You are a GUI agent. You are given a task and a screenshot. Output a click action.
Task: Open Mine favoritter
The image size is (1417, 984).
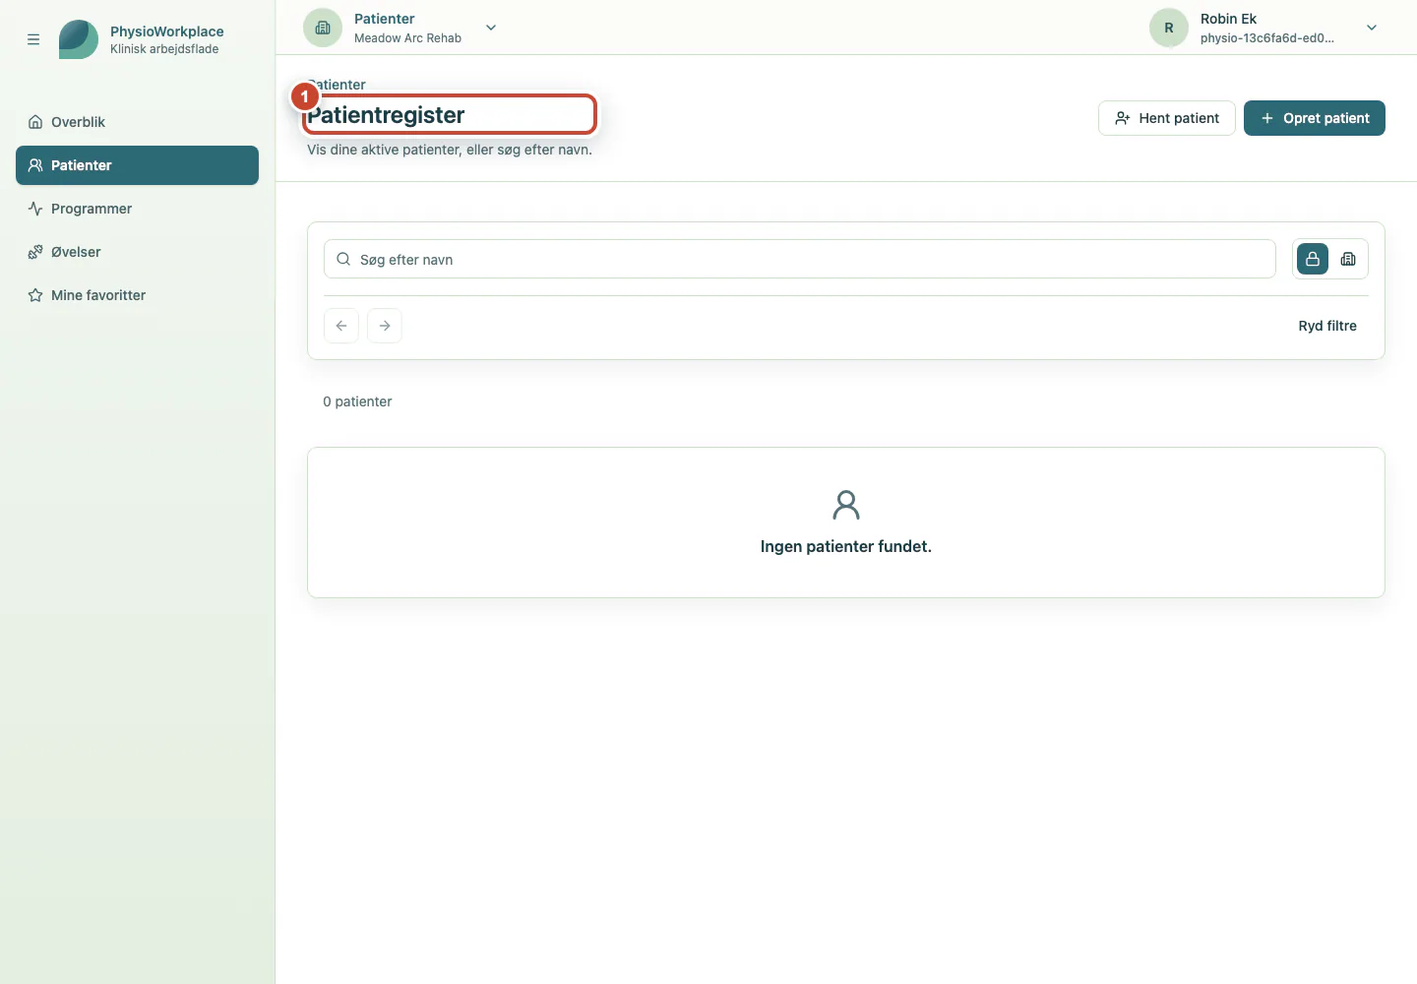click(x=137, y=295)
